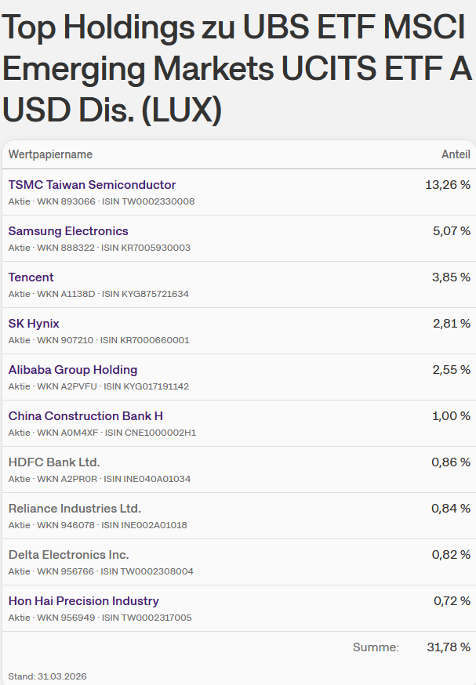The image size is (476, 685).
Task: Open the Hon Hai Precision Industry link
Action: tap(83, 601)
